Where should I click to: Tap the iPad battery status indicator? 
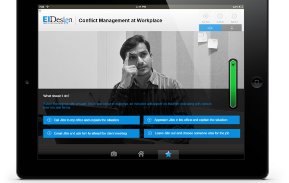click(241, 7)
